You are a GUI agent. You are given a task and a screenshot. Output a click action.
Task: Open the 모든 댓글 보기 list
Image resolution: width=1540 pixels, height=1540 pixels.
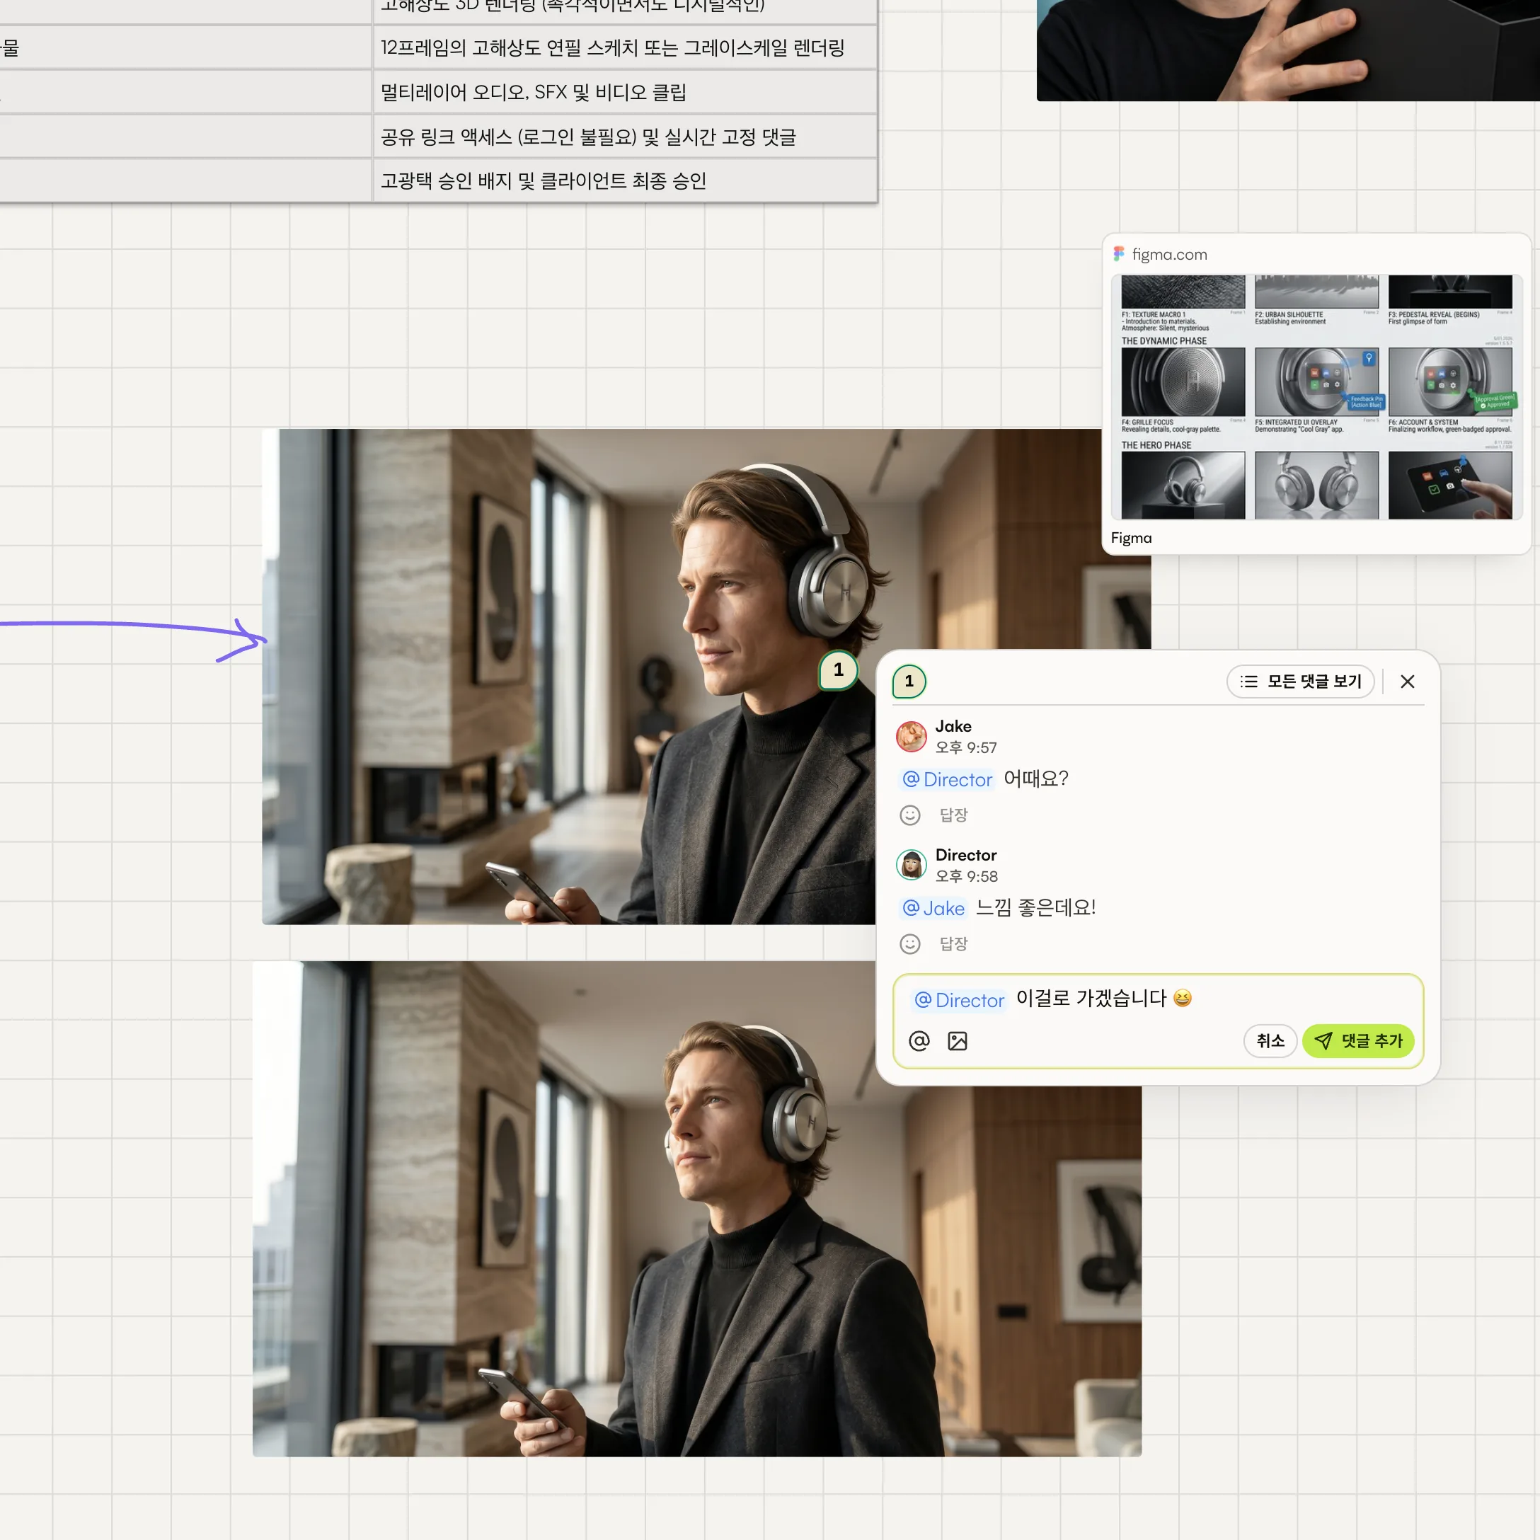point(1300,682)
